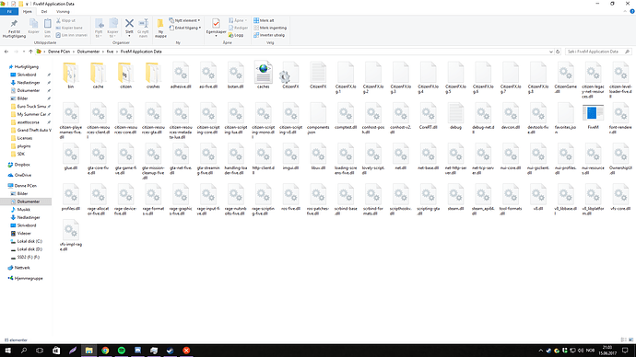Open the Slett dropdown arrow
The image size is (636, 357).
pyautogui.click(x=129, y=36)
